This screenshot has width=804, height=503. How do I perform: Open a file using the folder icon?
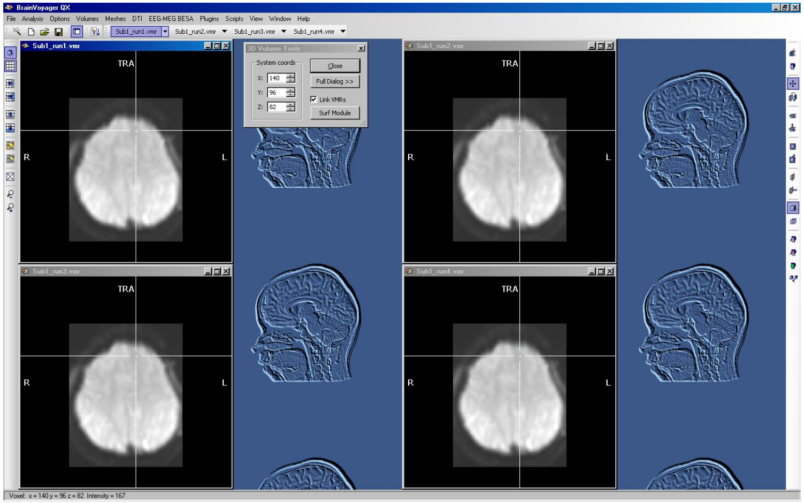(x=45, y=32)
